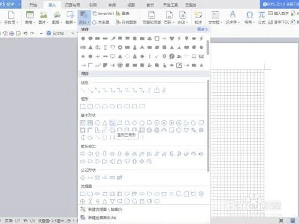Screen dimensions: 299x224
Task: Select the oval shape in basic shapes
Action: (97, 123)
